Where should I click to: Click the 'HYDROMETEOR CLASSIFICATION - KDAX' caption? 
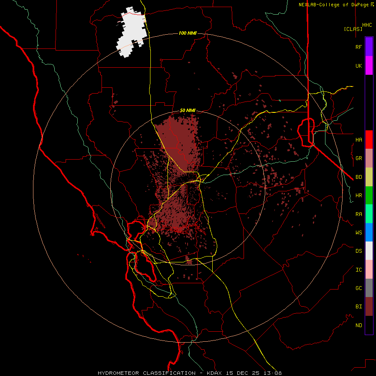(160, 373)
